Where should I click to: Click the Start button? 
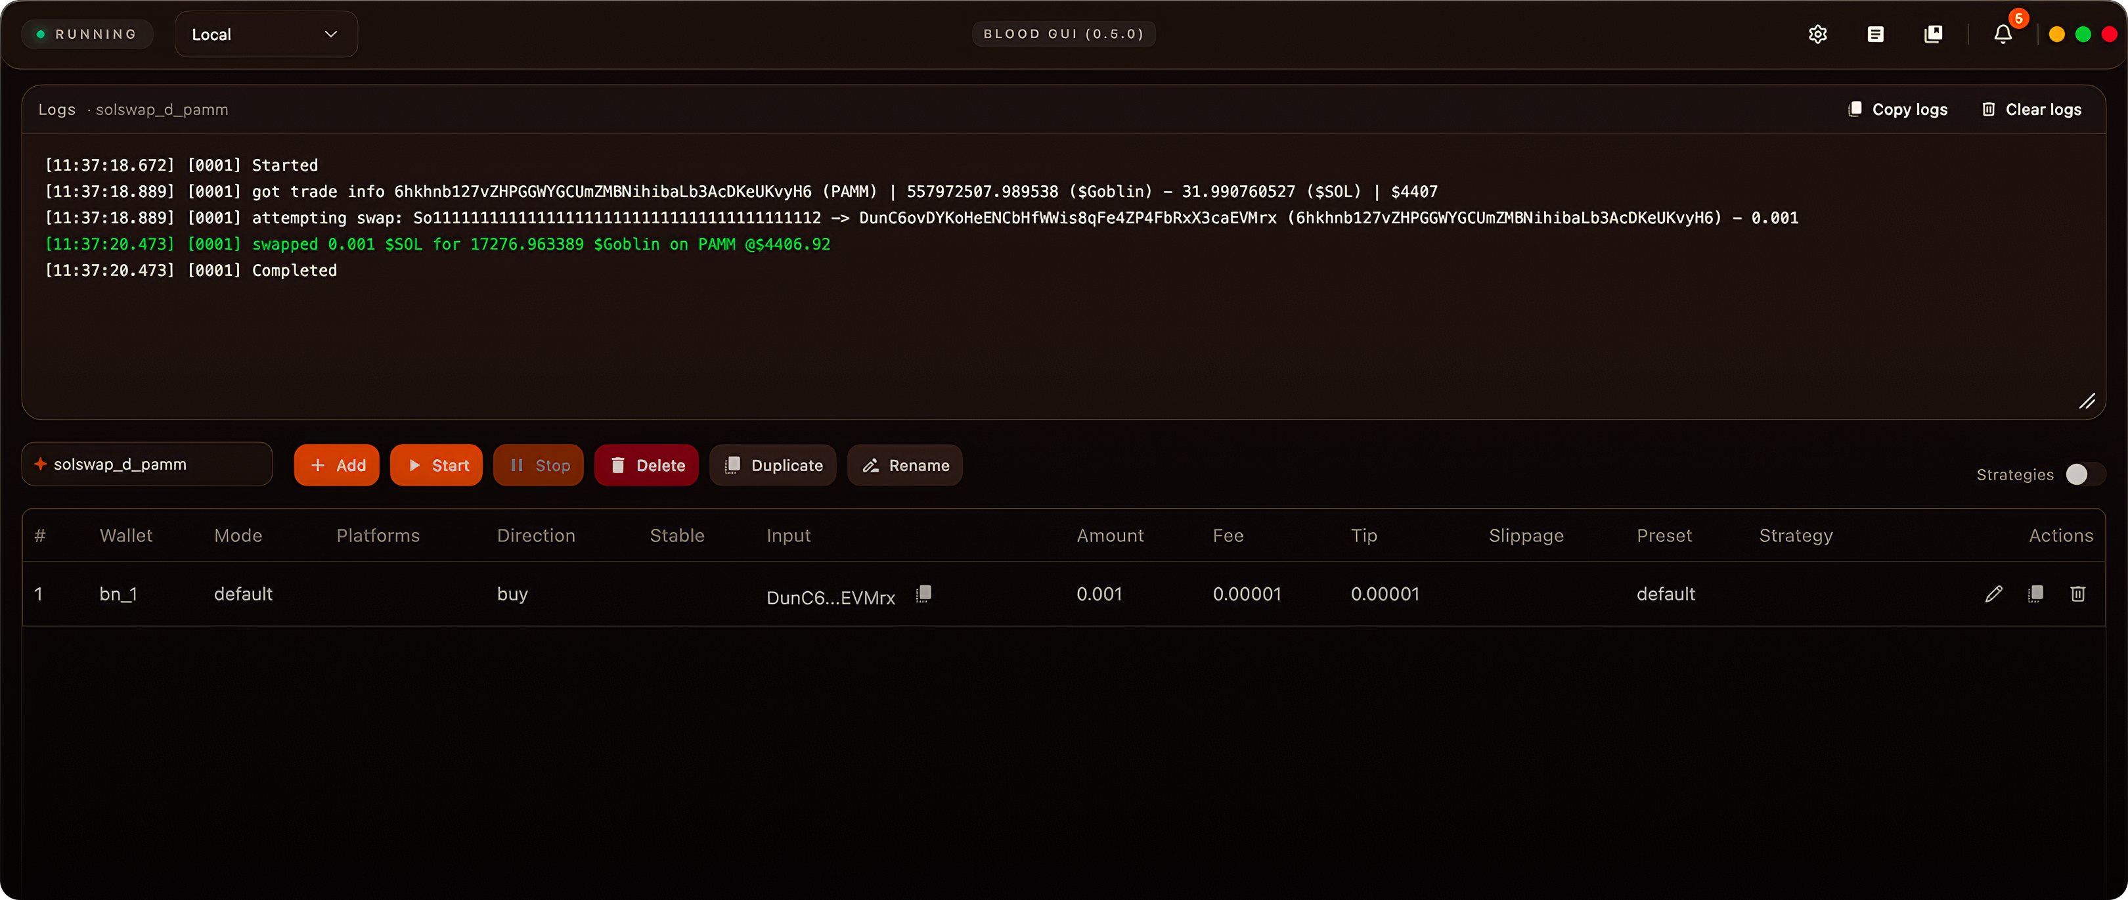coord(436,465)
